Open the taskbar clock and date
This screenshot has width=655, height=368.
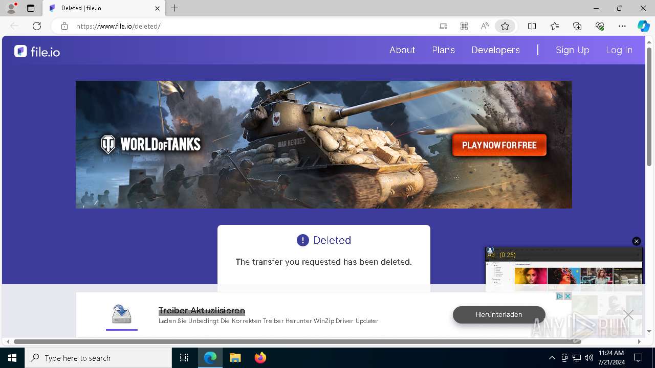click(x=611, y=358)
